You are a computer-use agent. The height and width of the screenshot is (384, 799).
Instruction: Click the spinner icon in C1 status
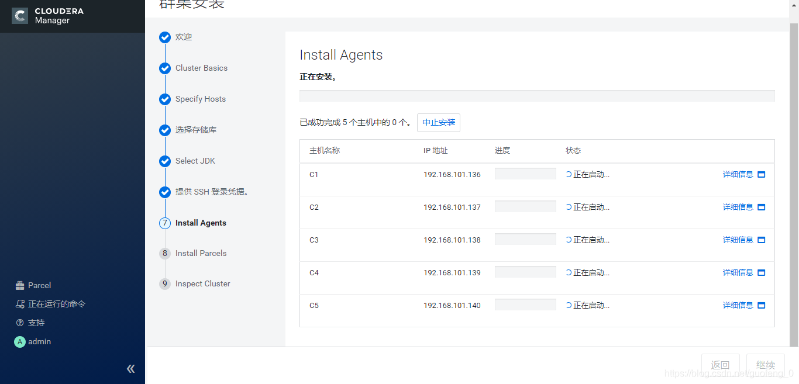tap(569, 174)
